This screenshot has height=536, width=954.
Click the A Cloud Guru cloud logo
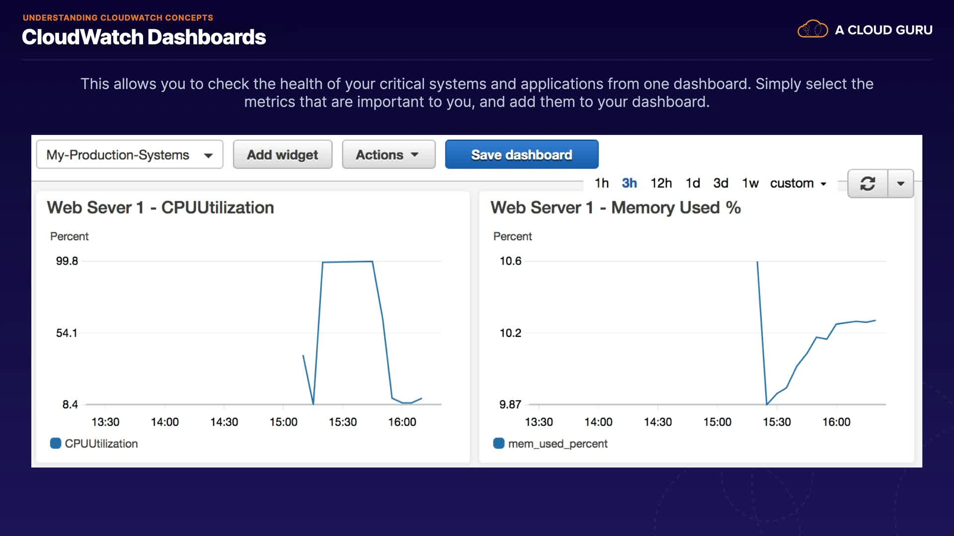point(812,30)
